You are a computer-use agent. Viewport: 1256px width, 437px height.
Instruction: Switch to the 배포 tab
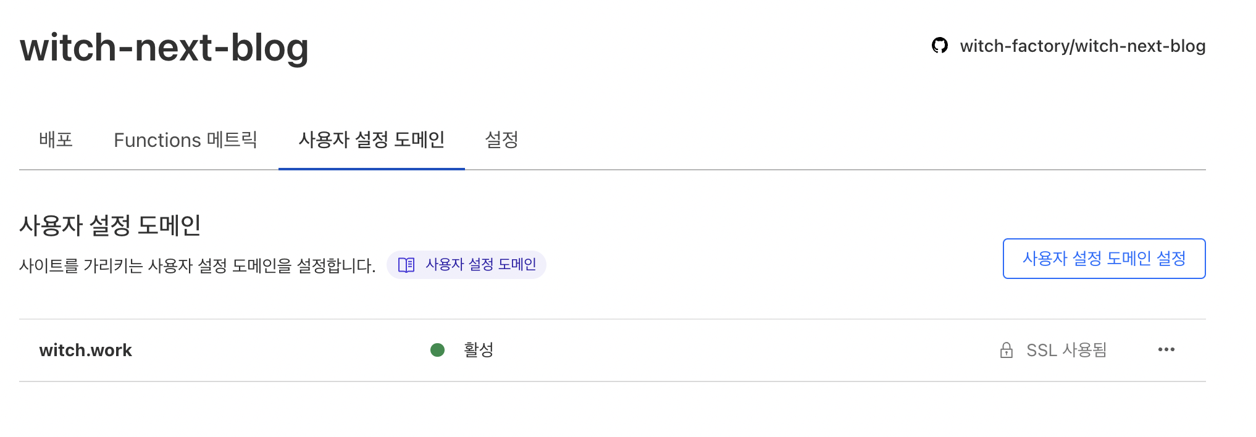(x=56, y=140)
